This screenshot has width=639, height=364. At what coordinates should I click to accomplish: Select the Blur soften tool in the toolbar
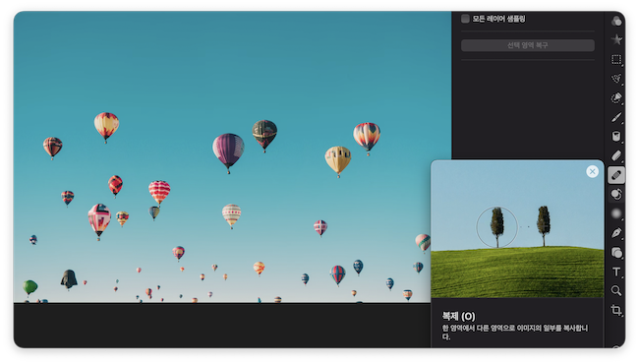[616, 213]
